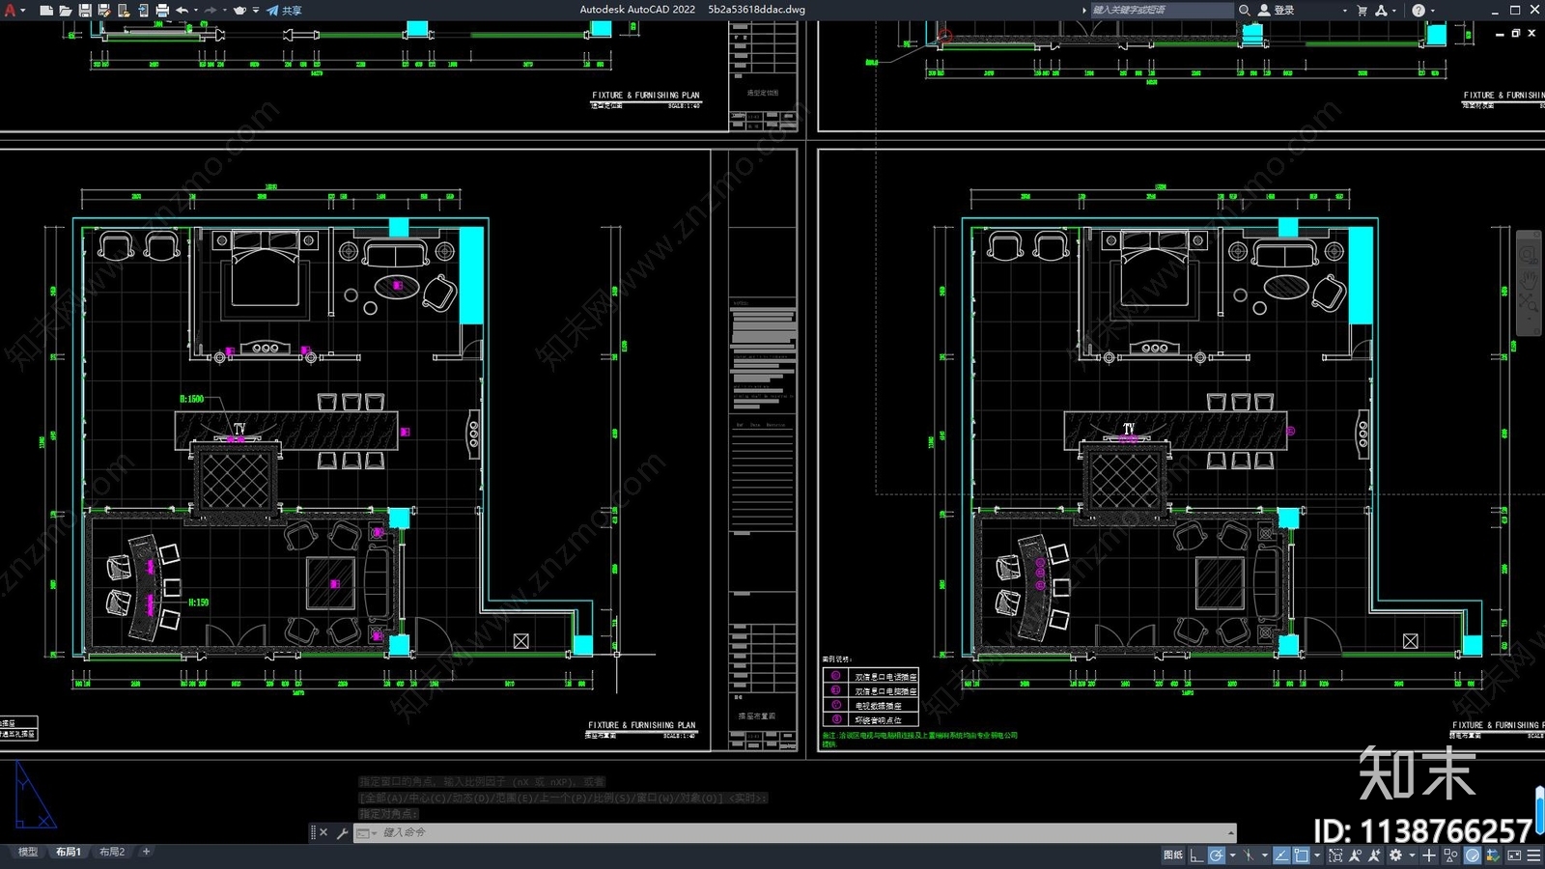
Task: Click the Save As icon
Action: click(104, 11)
